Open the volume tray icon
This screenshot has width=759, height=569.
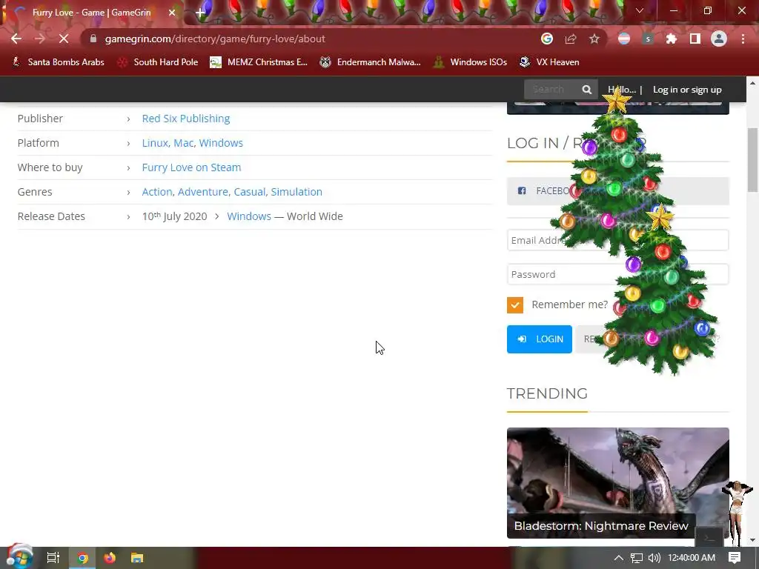[x=654, y=558]
